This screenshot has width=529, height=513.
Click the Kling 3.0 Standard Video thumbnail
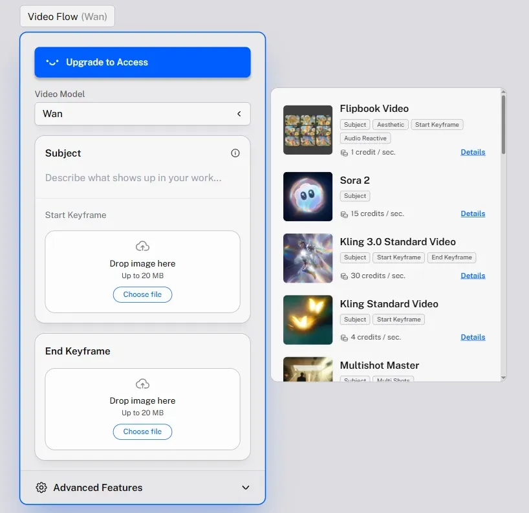coord(308,258)
